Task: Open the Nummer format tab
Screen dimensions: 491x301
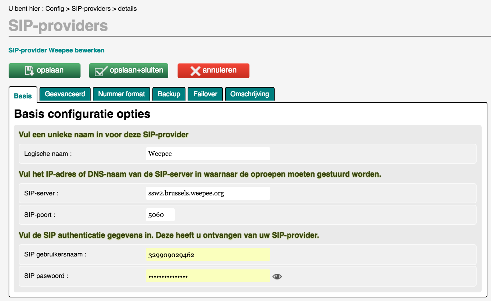Action: click(x=121, y=94)
